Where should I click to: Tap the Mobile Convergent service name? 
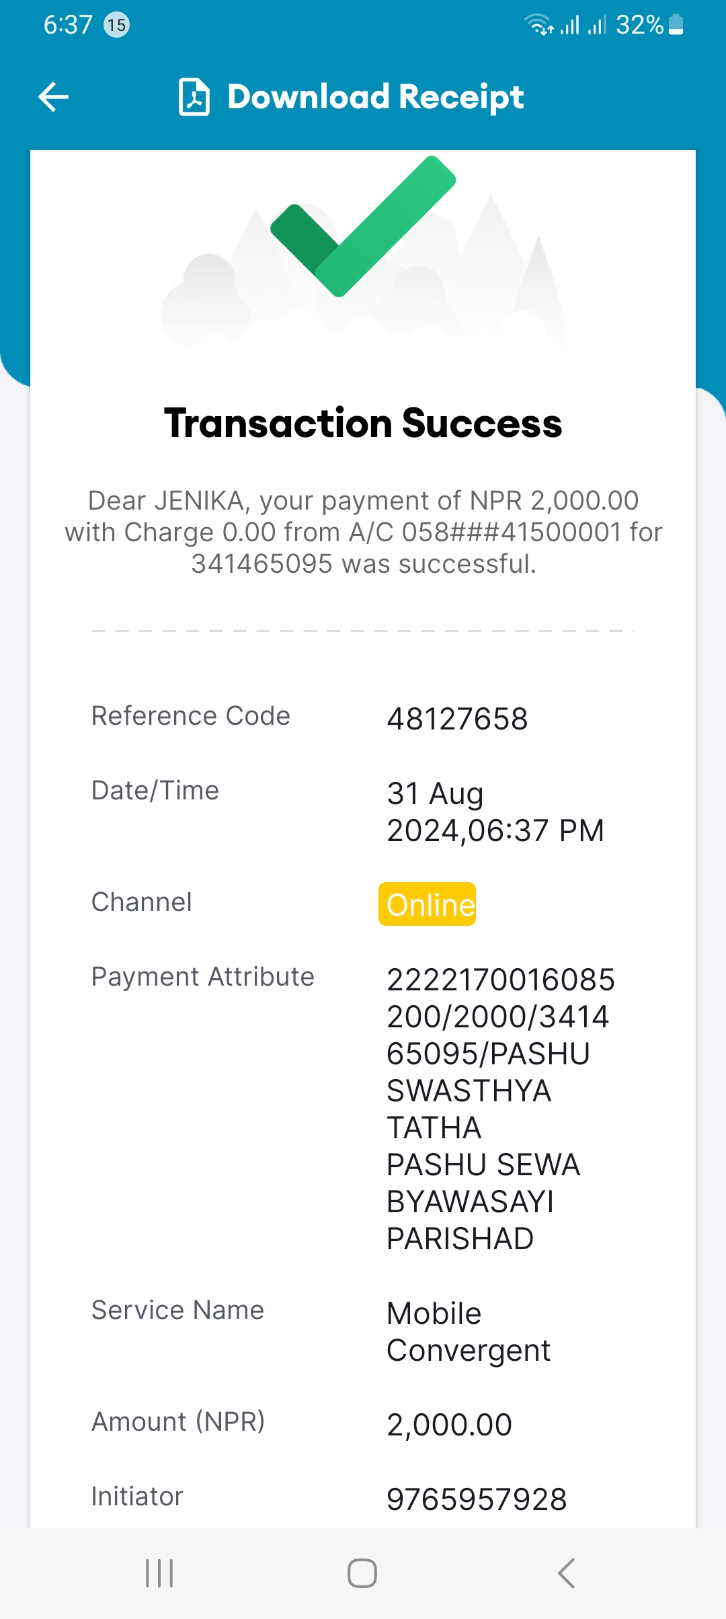pyautogui.click(x=469, y=1332)
